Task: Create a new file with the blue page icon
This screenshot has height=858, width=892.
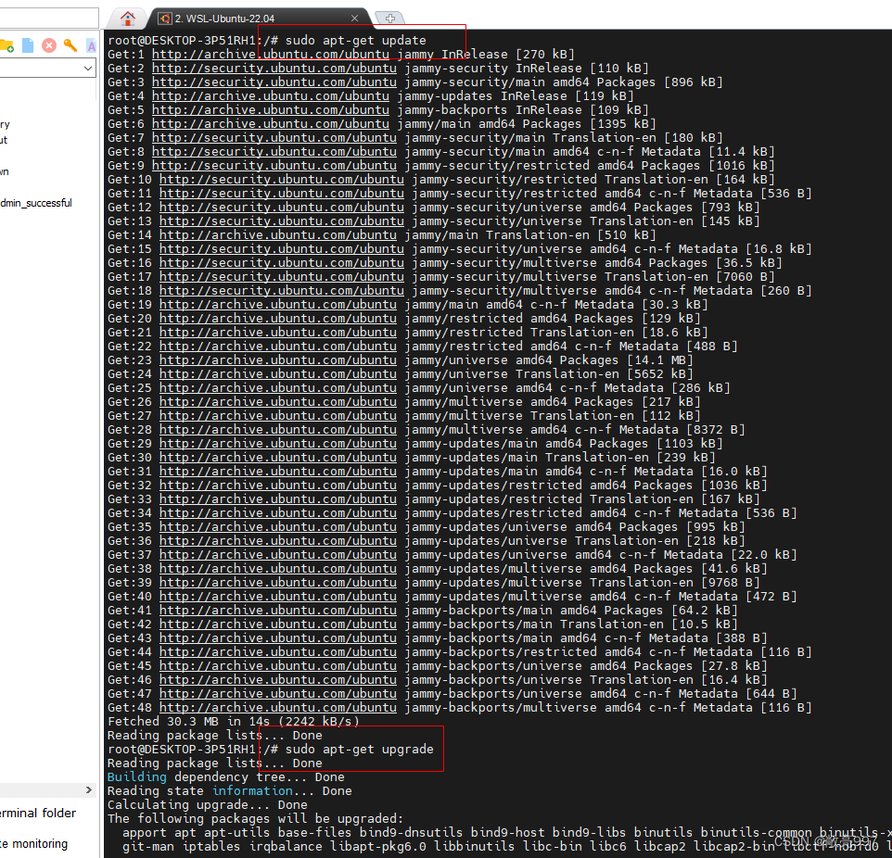Action: [x=27, y=45]
